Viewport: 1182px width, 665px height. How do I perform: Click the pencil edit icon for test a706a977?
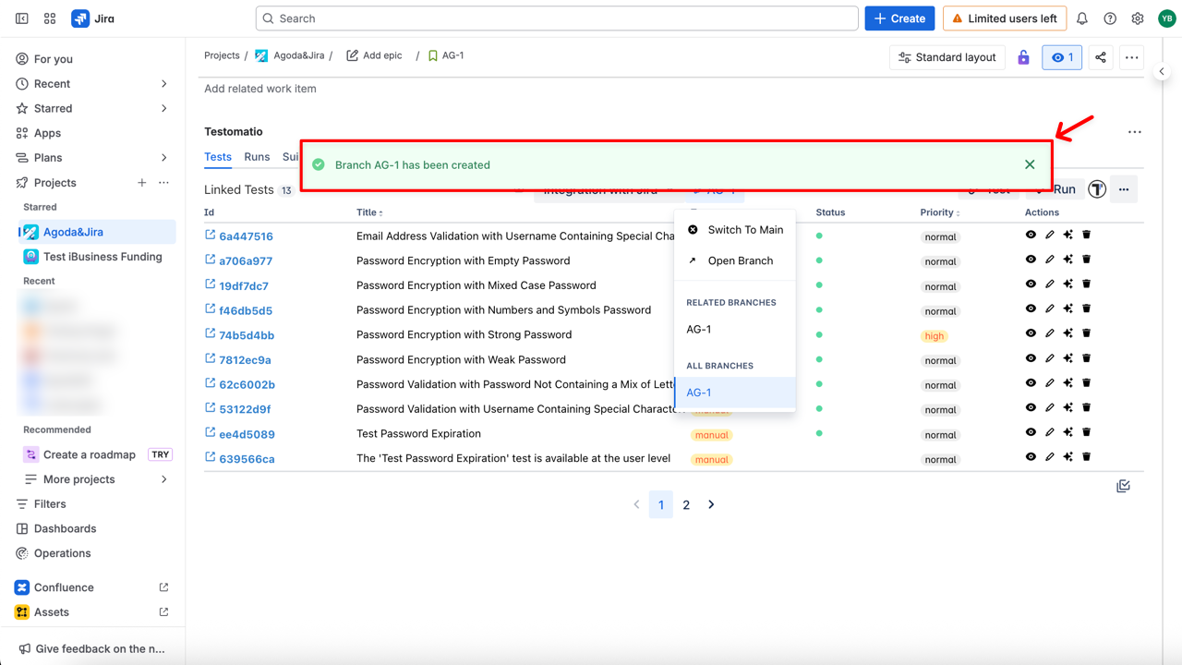1050,260
